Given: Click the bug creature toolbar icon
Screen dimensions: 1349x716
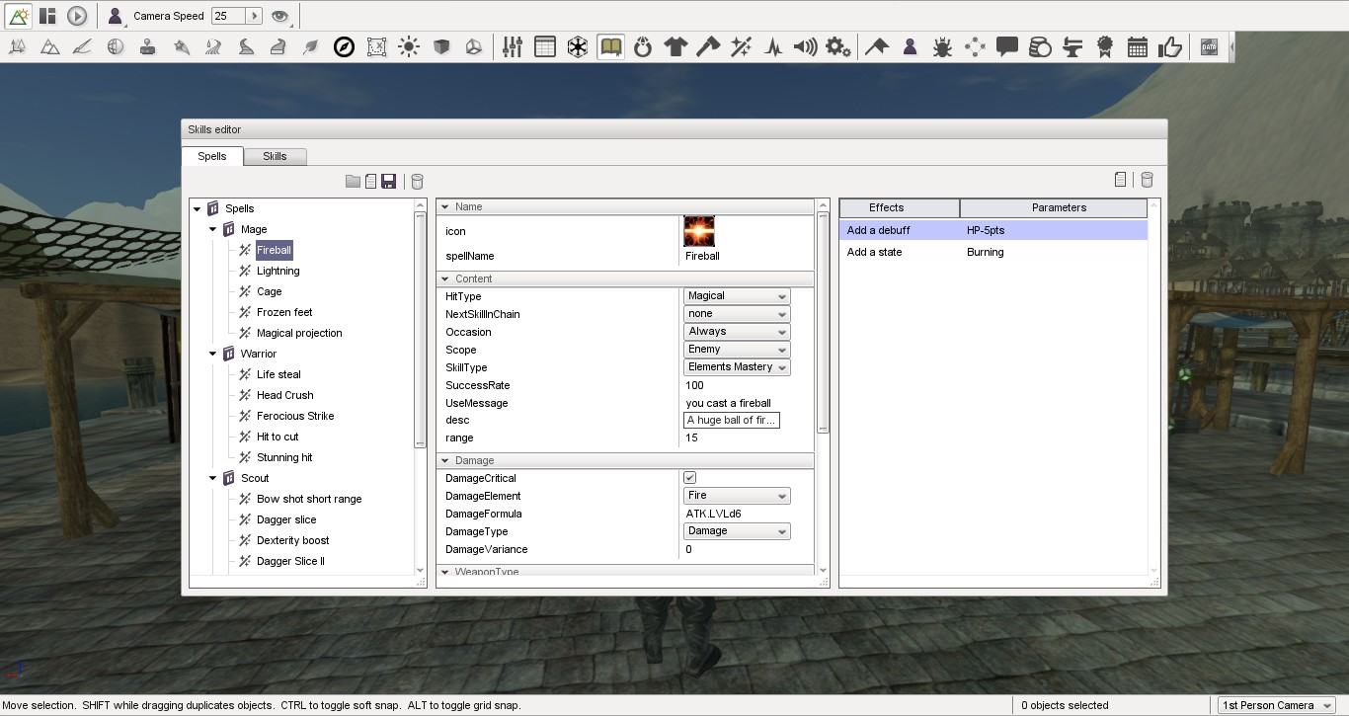Looking at the screenshot, I should click(x=942, y=47).
